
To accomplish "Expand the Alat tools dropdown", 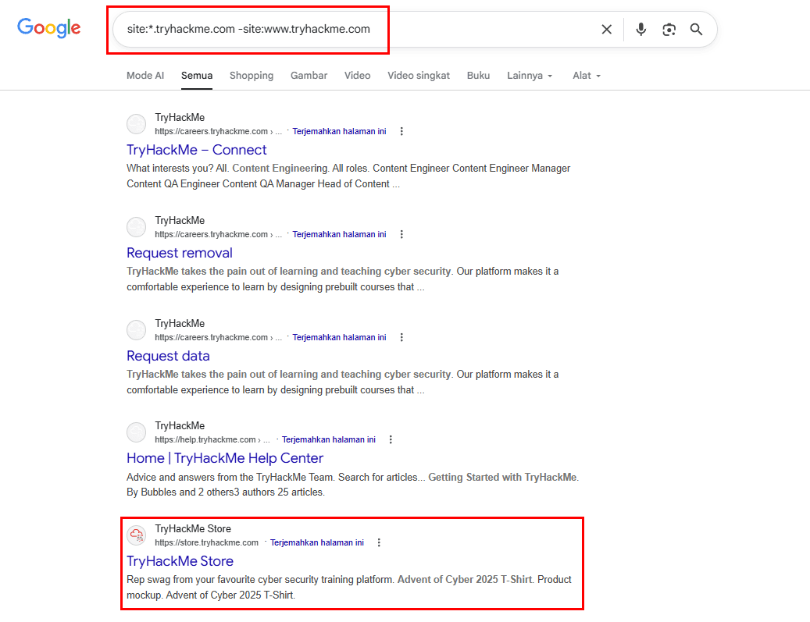I will 587,76.
